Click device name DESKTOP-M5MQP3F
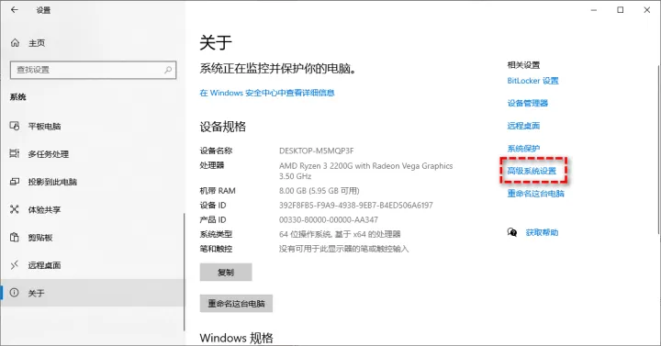 pos(317,151)
